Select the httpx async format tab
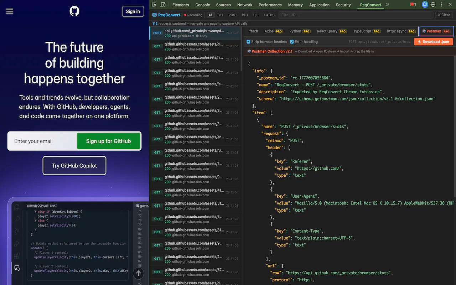The height and width of the screenshot is (285, 456). (401, 31)
